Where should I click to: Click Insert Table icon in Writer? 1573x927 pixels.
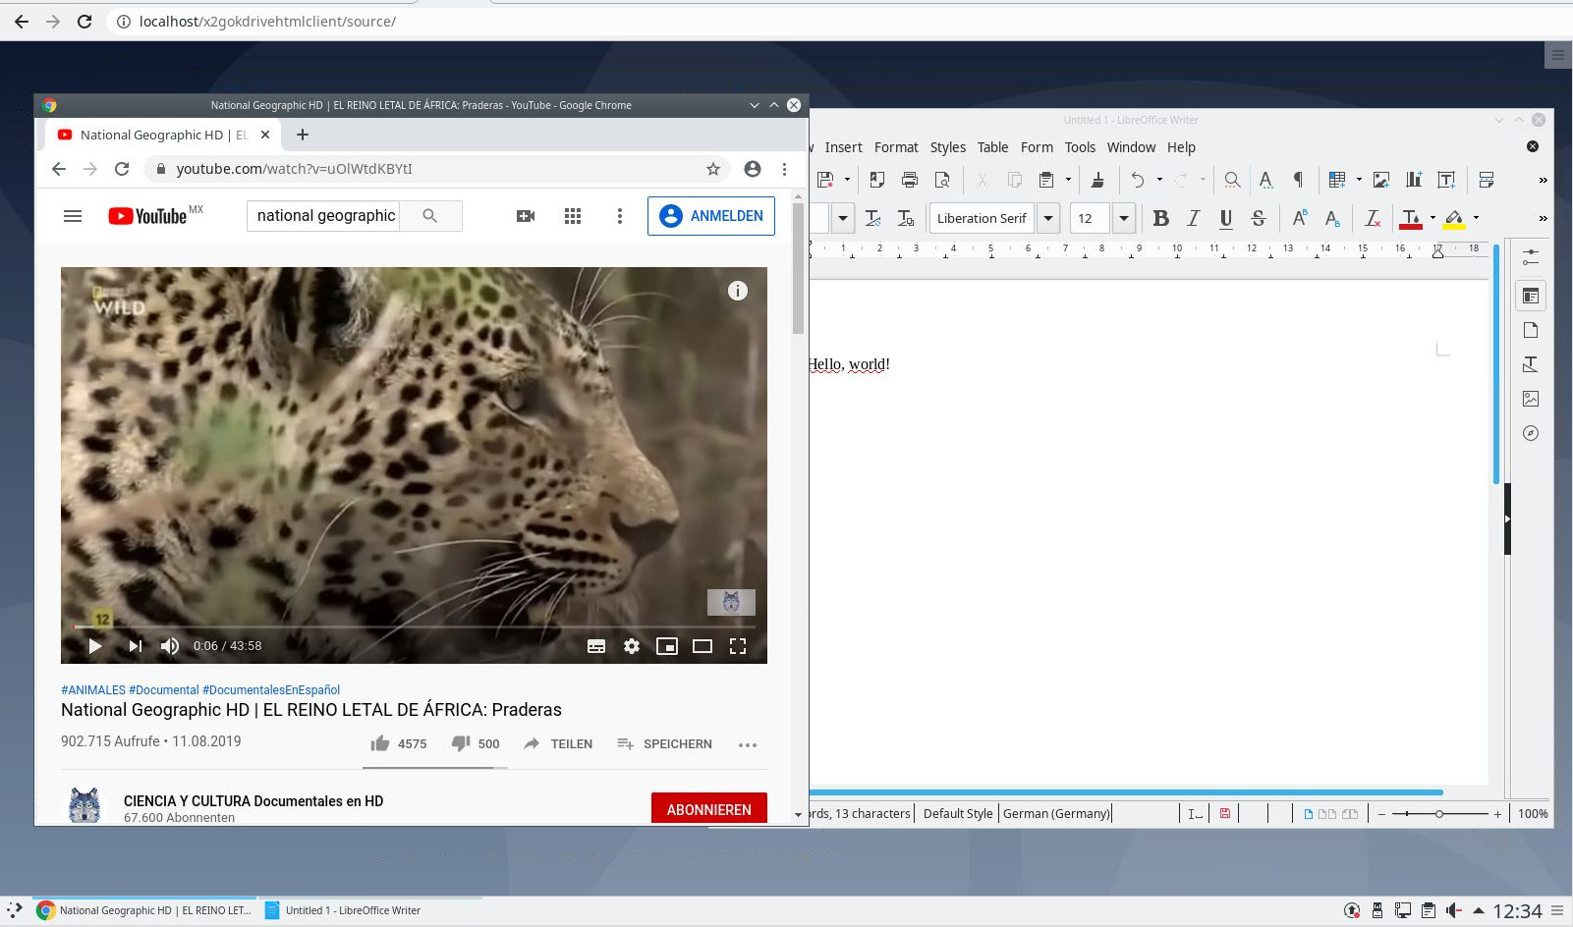point(1337,180)
